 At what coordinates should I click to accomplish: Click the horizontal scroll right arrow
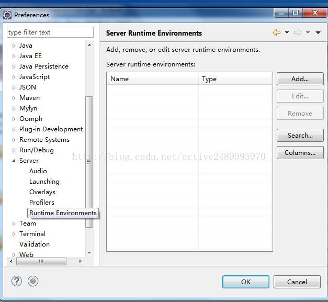point(80,261)
